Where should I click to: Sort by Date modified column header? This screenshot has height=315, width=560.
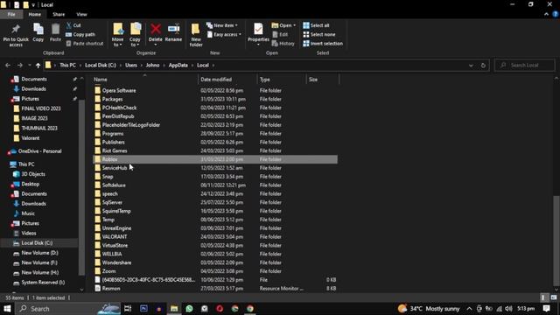tap(227, 80)
